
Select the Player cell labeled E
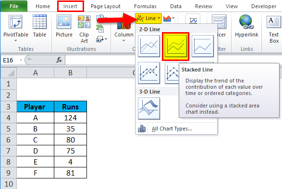point(35,162)
